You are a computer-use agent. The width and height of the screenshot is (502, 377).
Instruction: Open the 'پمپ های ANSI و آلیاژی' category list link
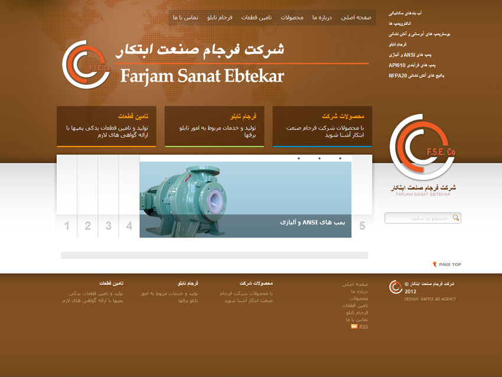click(x=410, y=55)
